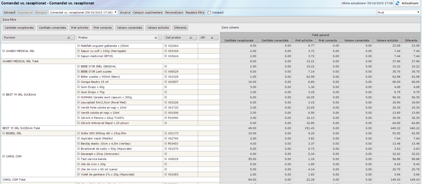Screen dimensions: 422x184
Task: Open the Personalizare options
Action: pyautogui.click(x=174, y=13)
